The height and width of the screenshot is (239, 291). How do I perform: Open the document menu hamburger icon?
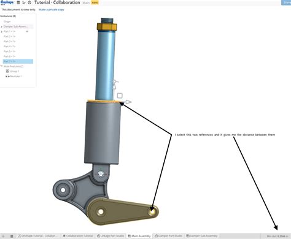pyautogui.click(x=18, y=2)
